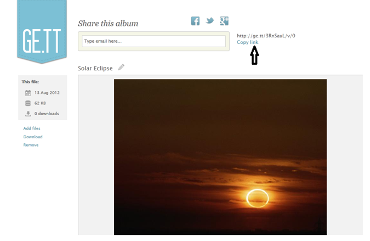Viewport: 370px width, 241px height.
Task: Click the Remove link
Action: click(x=31, y=145)
